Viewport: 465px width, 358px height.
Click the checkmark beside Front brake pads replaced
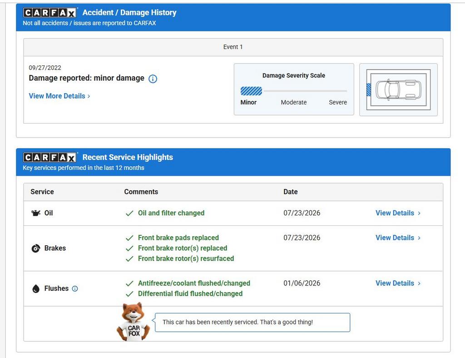pos(129,238)
